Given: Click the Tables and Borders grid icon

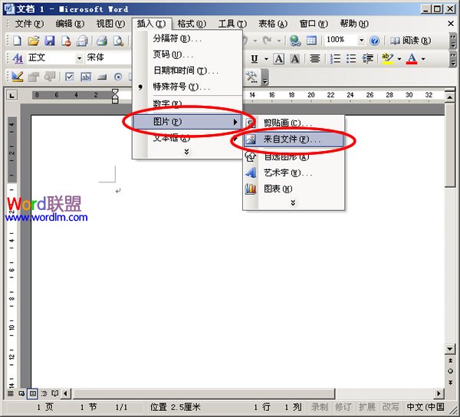Looking at the screenshot, I should tap(311, 41).
